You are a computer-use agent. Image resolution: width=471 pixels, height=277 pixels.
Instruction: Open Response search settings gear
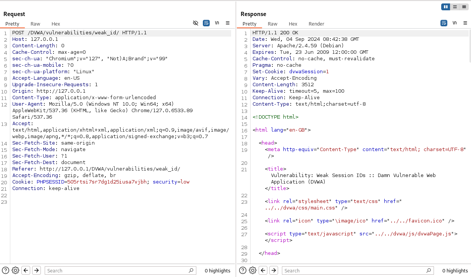click(x=252, y=271)
